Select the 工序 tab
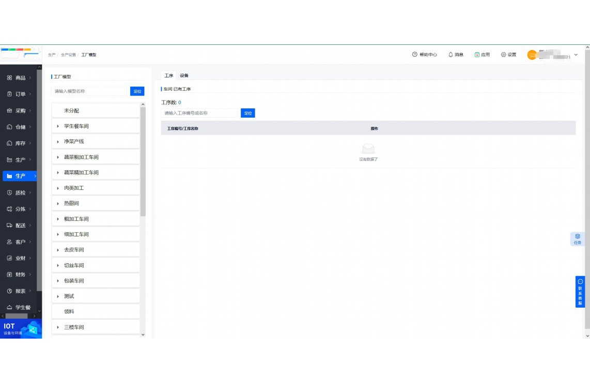The width and height of the screenshot is (590, 383). pyautogui.click(x=168, y=76)
